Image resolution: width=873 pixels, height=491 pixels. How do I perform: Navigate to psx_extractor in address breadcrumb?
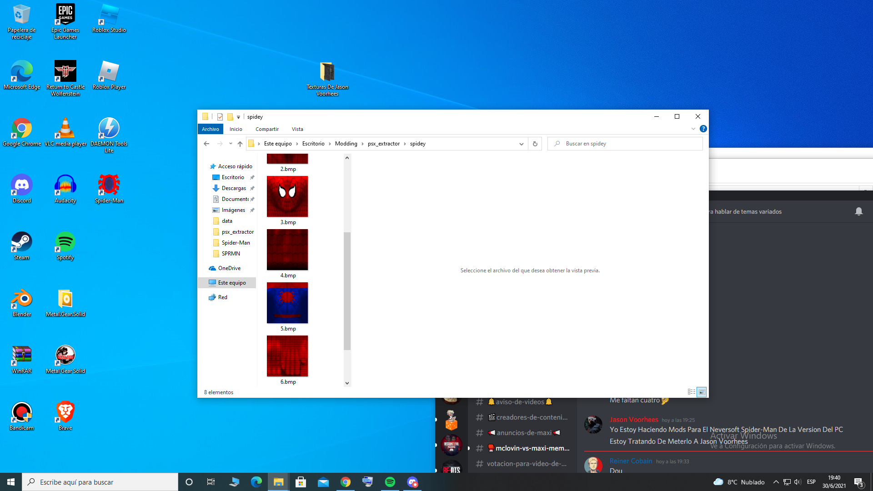pyautogui.click(x=384, y=144)
